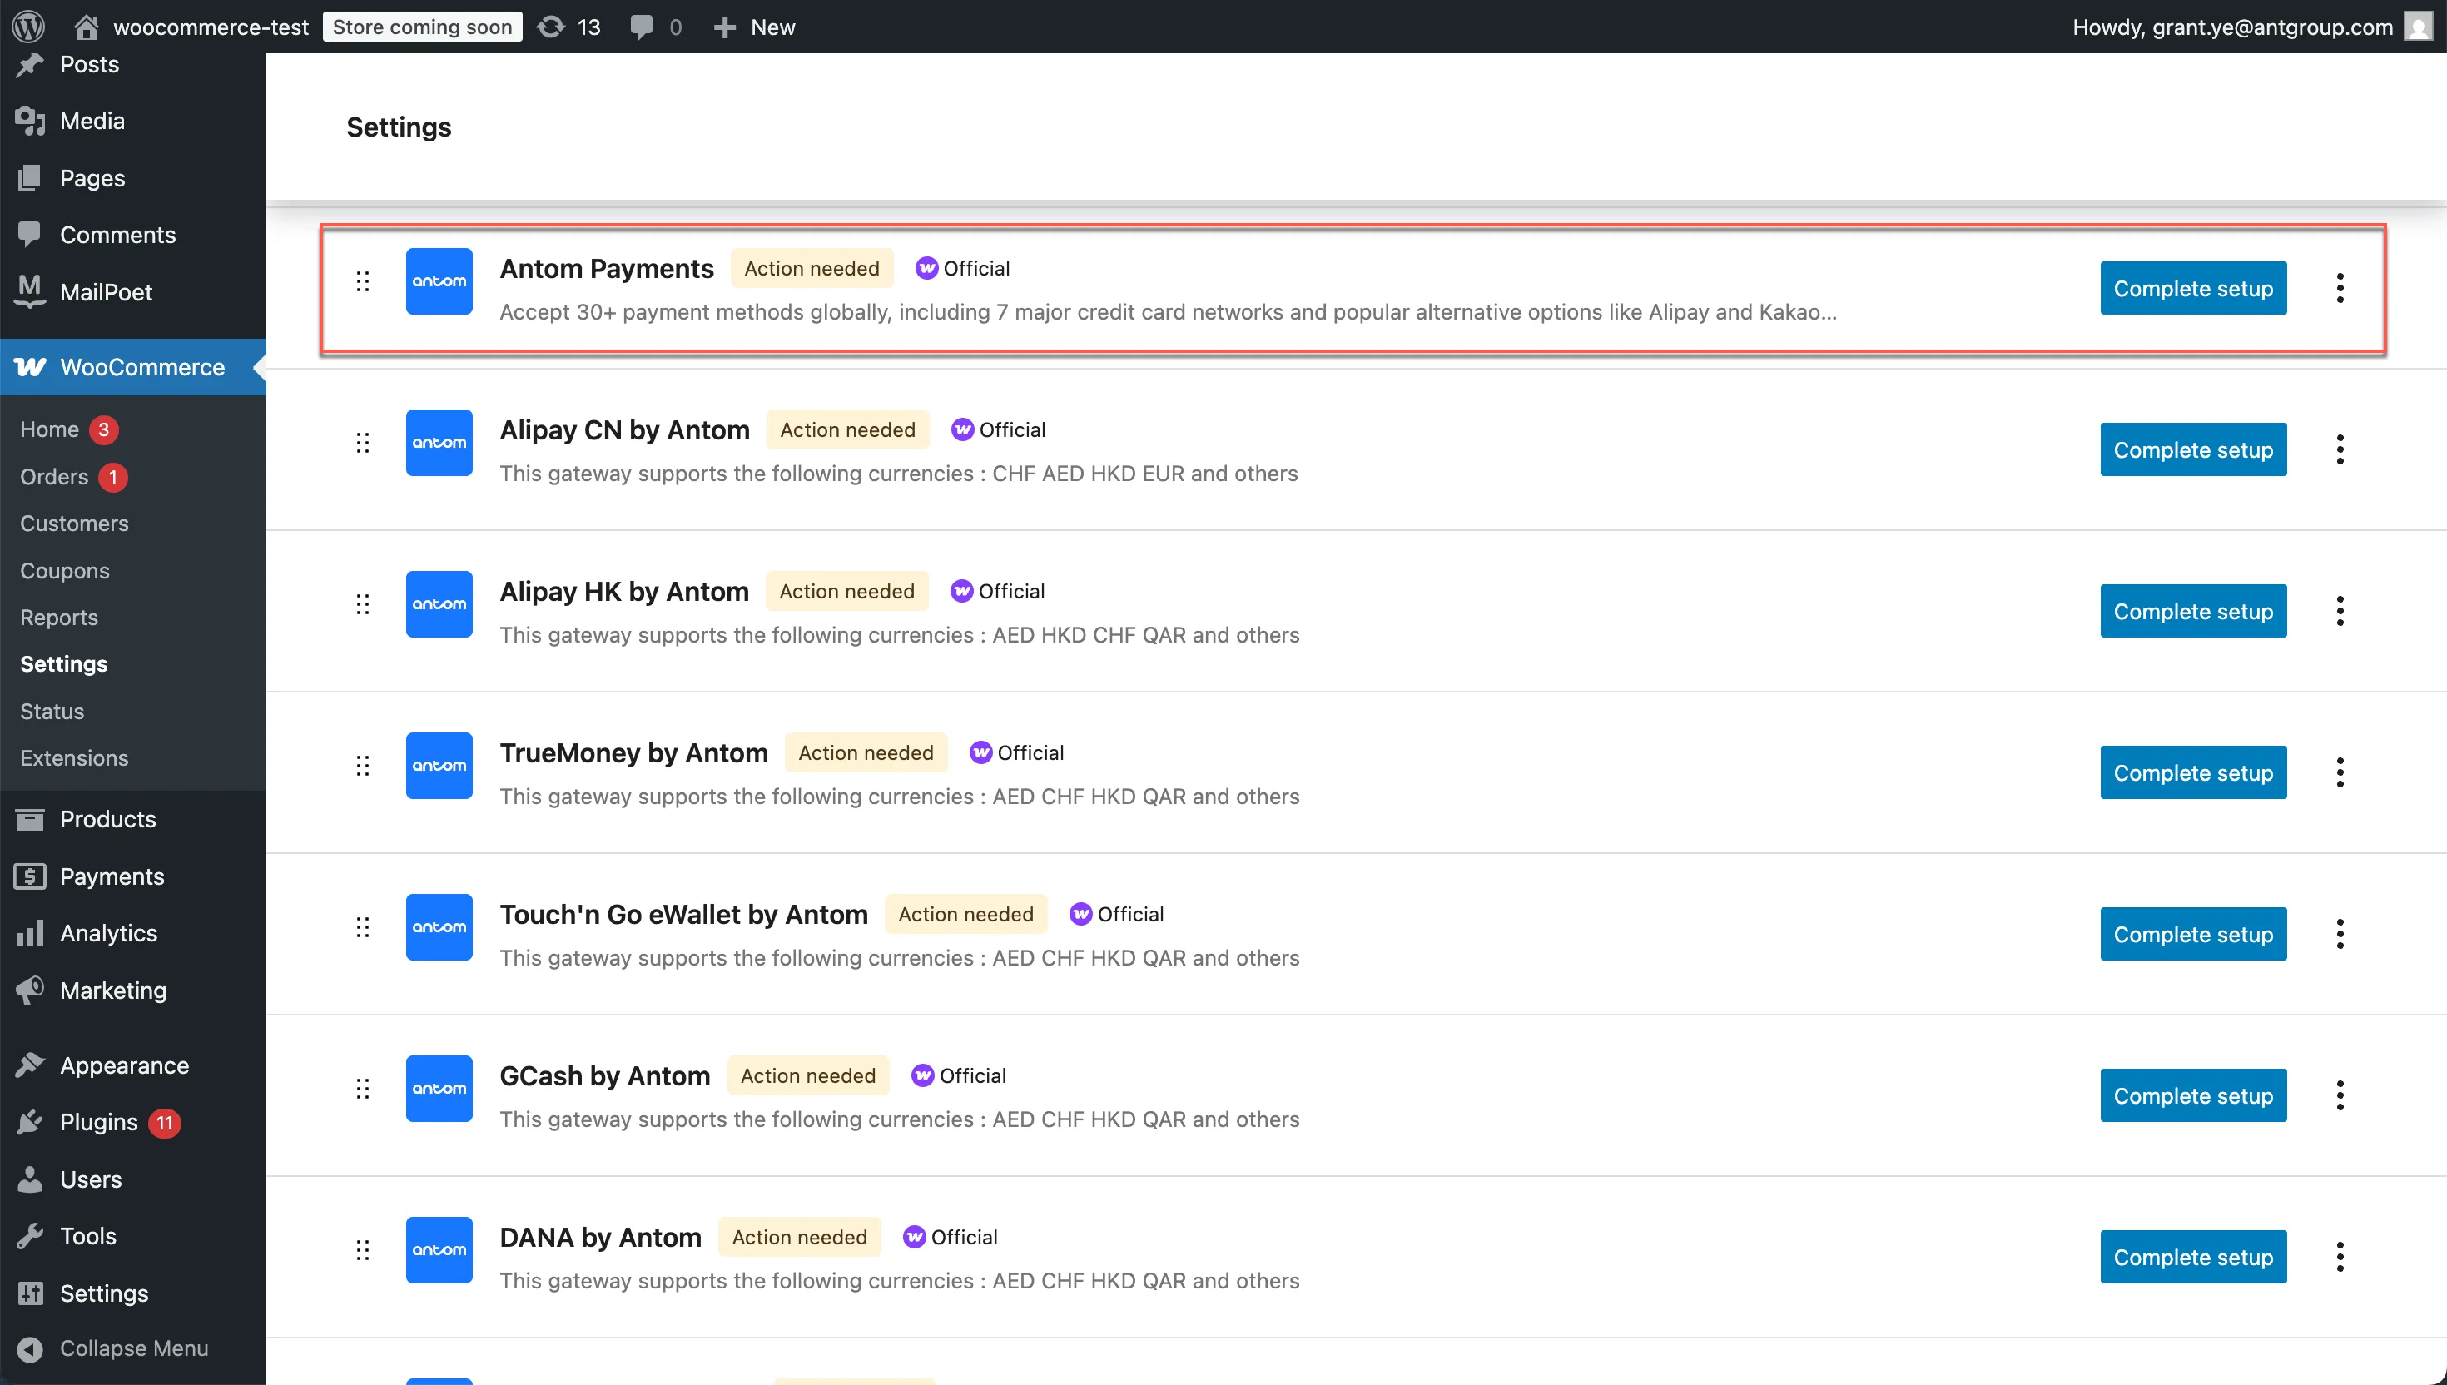Click the Antom logo beside Touch'n Go eWallet
2447x1385 pixels.
click(439, 927)
